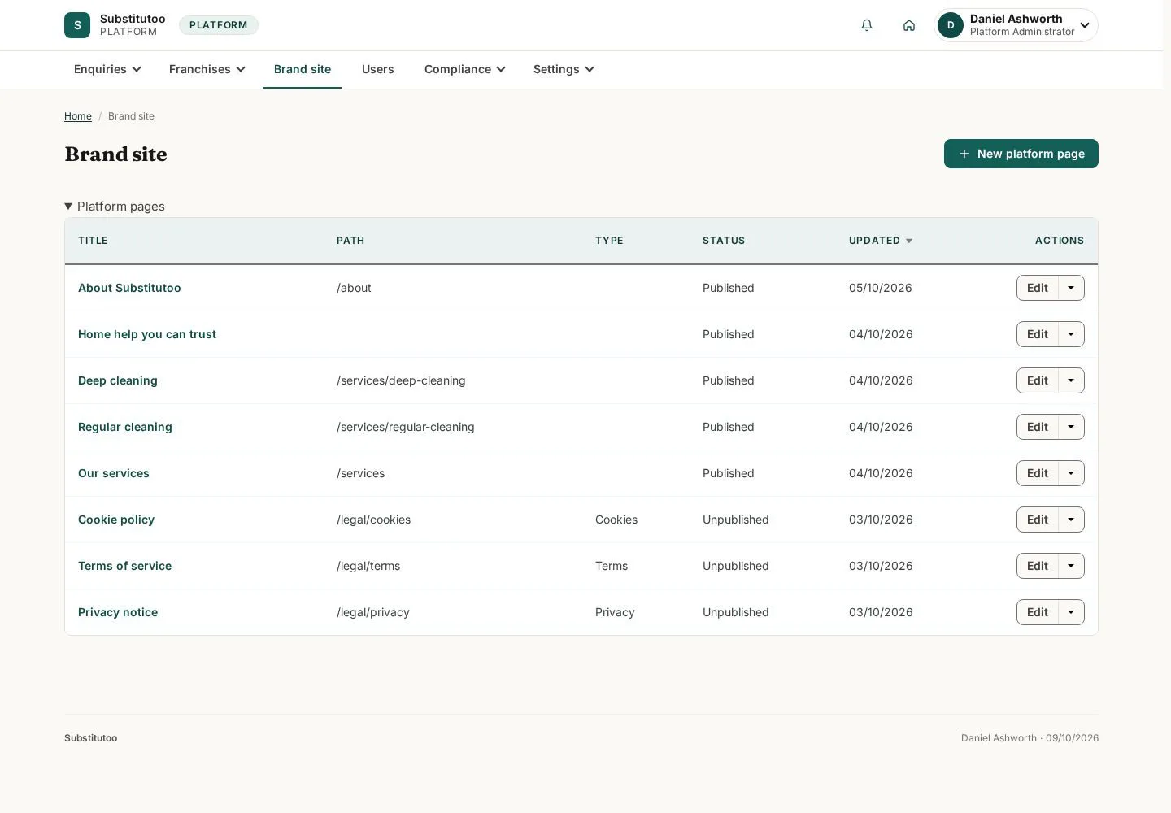Image resolution: width=1171 pixels, height=813 pixels.
Task: Open the Privacy notice page link
Action: 118,612
